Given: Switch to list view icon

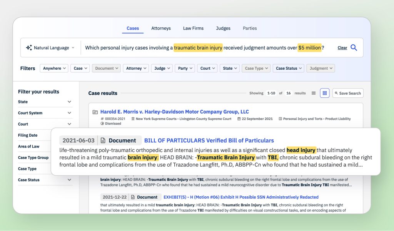Looking at the screenshot, I should tap(314, 93).
